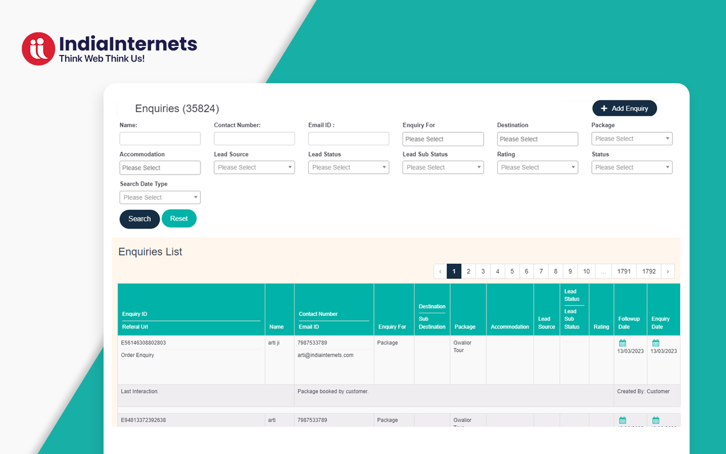
Task: Click Followup Date calendar icon in second row
Action: pyautogui.click(x=622, y=420)
